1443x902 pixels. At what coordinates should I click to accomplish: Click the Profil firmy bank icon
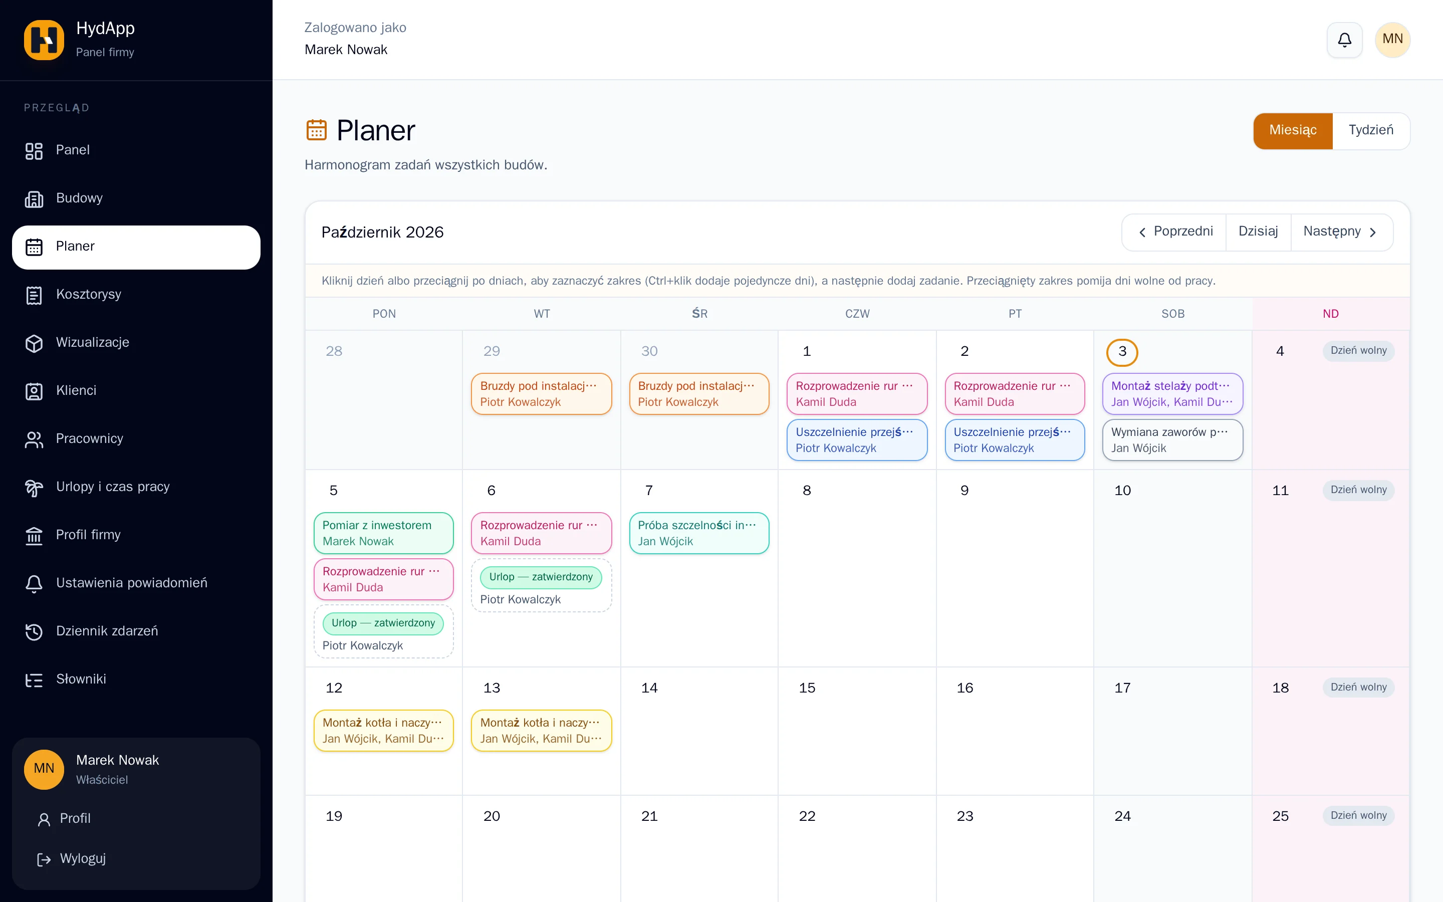(x=34, y=535)
